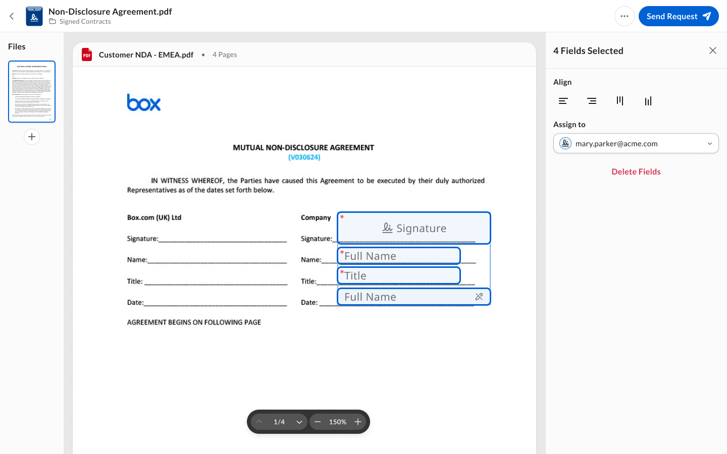Screen dimensions: 727x454
Task: Select the Title field on the document
Action: click(x=399, y=275)
